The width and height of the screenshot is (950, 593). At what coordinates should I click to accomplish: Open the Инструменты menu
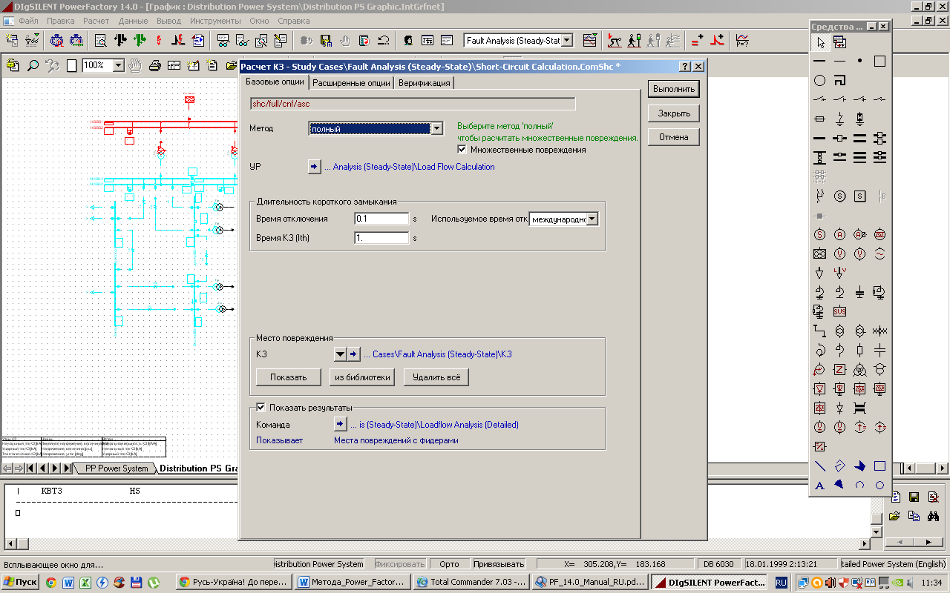pyautogui.click(x=215, y=21)
